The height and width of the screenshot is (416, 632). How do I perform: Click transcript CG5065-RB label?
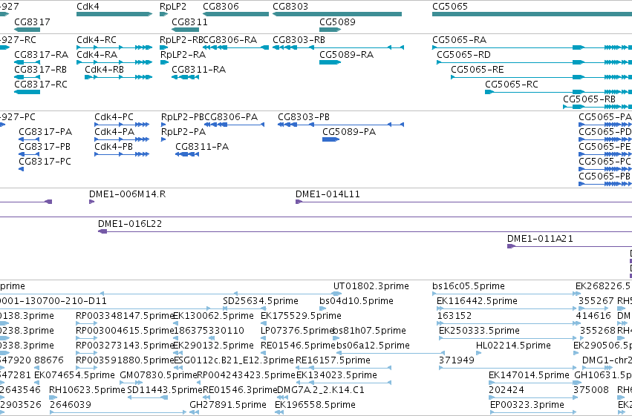(589, 99)
